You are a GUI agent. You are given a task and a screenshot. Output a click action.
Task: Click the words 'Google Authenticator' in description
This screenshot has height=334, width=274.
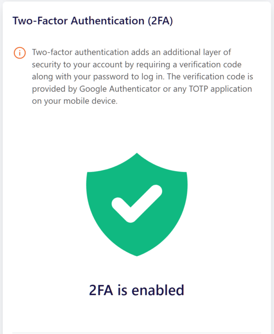(120, 89)
